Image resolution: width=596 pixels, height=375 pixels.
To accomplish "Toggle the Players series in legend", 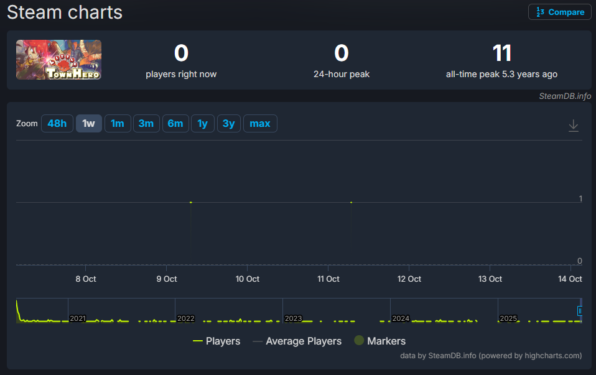I will [217, 341].
